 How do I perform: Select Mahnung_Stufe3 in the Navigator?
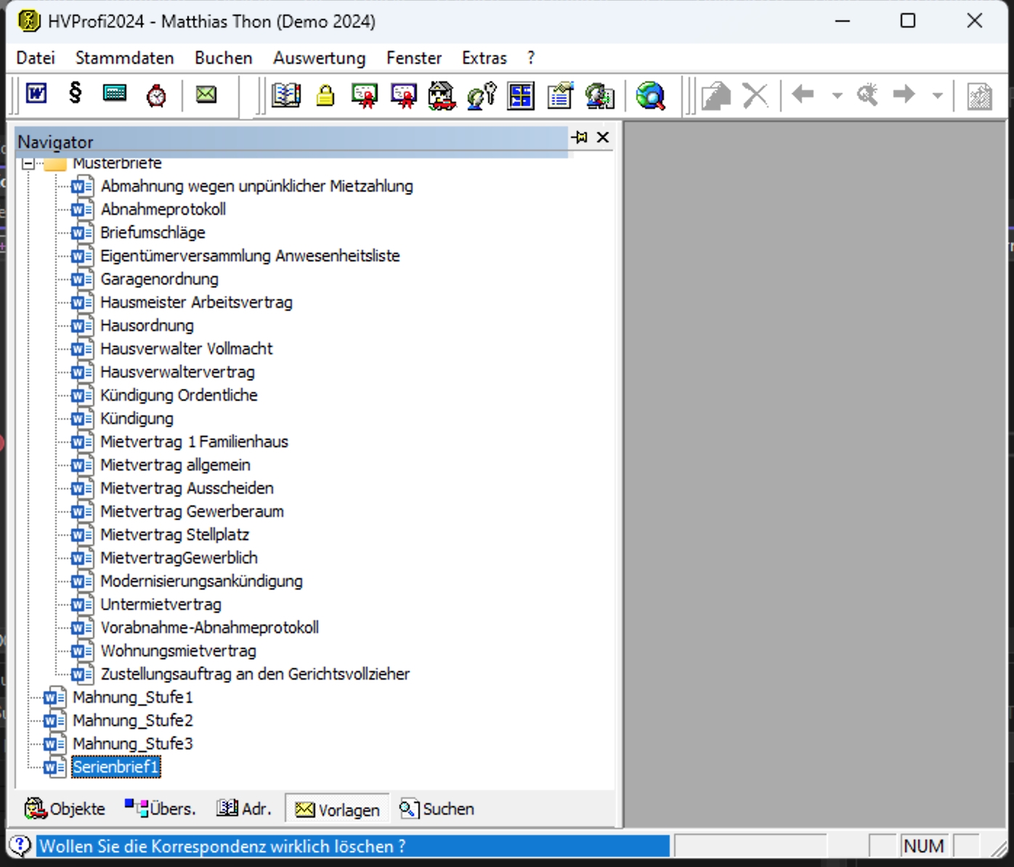pos(133,744)
